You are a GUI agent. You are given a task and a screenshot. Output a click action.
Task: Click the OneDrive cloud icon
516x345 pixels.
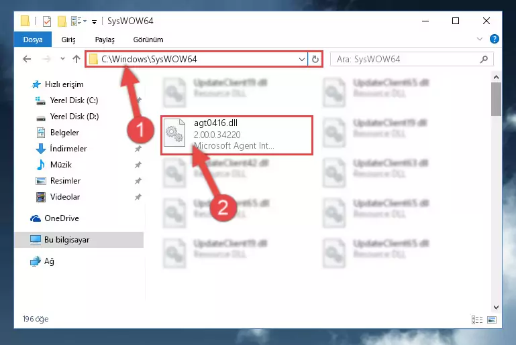pyautogui.click(x=36, y=218)
